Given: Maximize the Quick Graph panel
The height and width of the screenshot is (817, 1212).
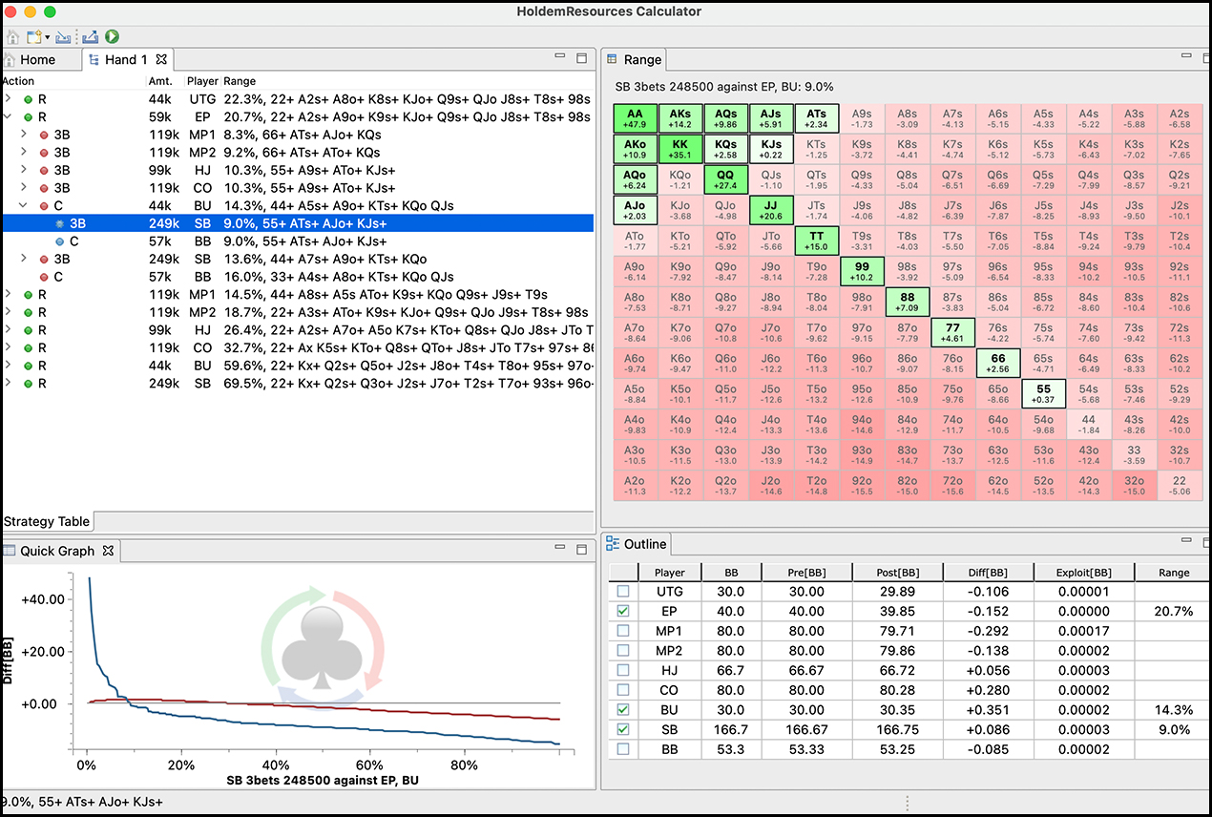Looking at the screenshot, I should tap(581, 549).
